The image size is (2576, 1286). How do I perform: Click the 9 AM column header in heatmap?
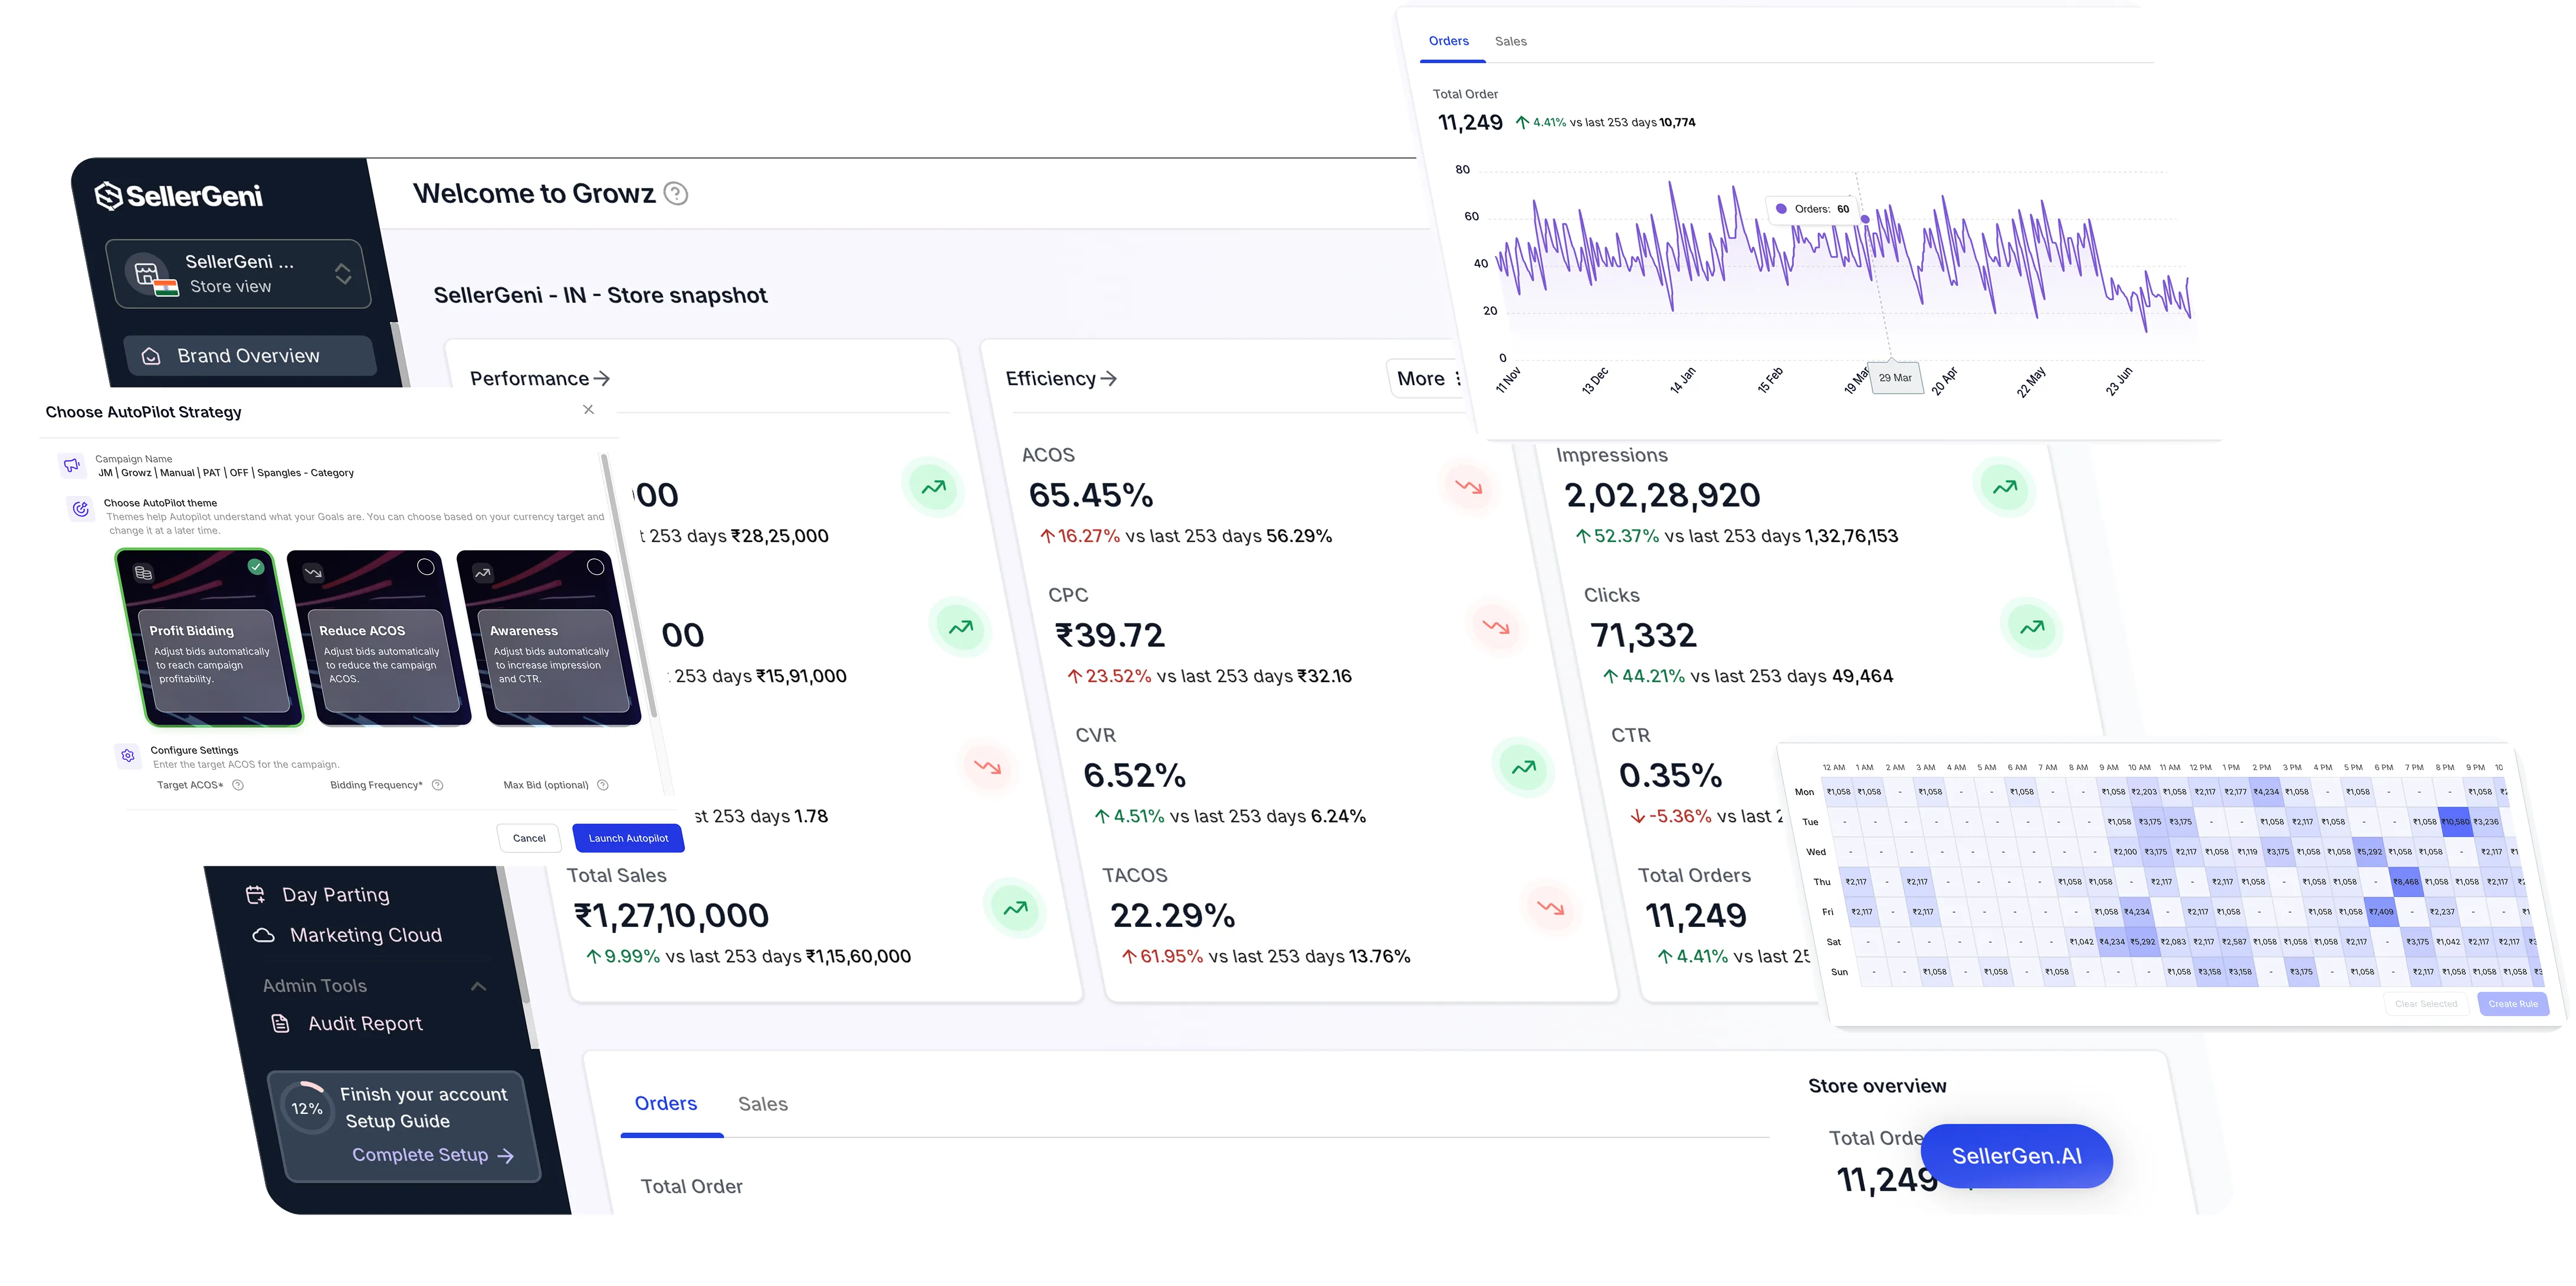[x=2108, y=768]
